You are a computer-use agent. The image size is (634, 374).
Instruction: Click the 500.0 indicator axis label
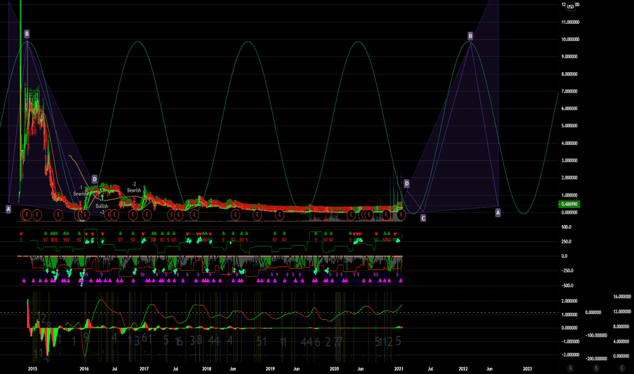pyautogui.click(x=567, y=227)
